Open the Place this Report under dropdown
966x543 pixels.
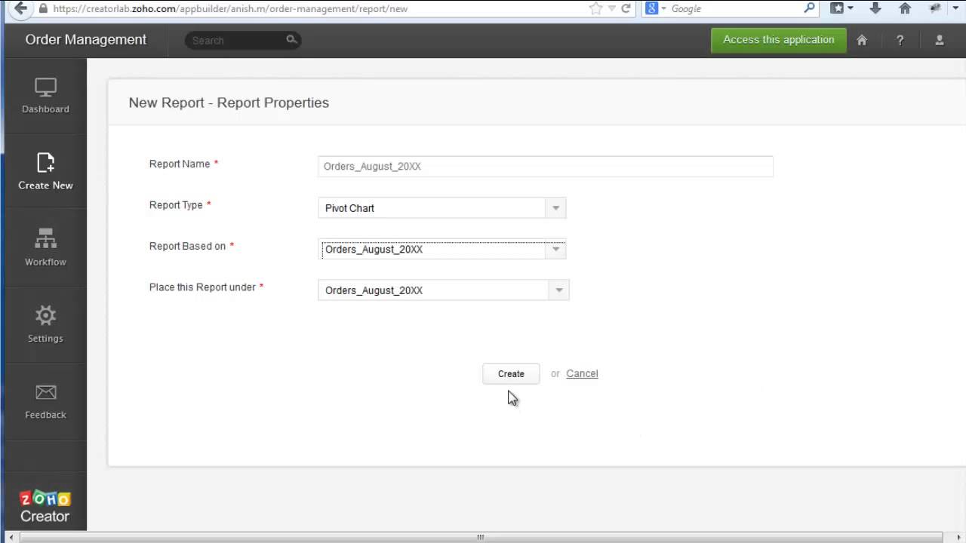pyautogui.click(x=443, y=290)
